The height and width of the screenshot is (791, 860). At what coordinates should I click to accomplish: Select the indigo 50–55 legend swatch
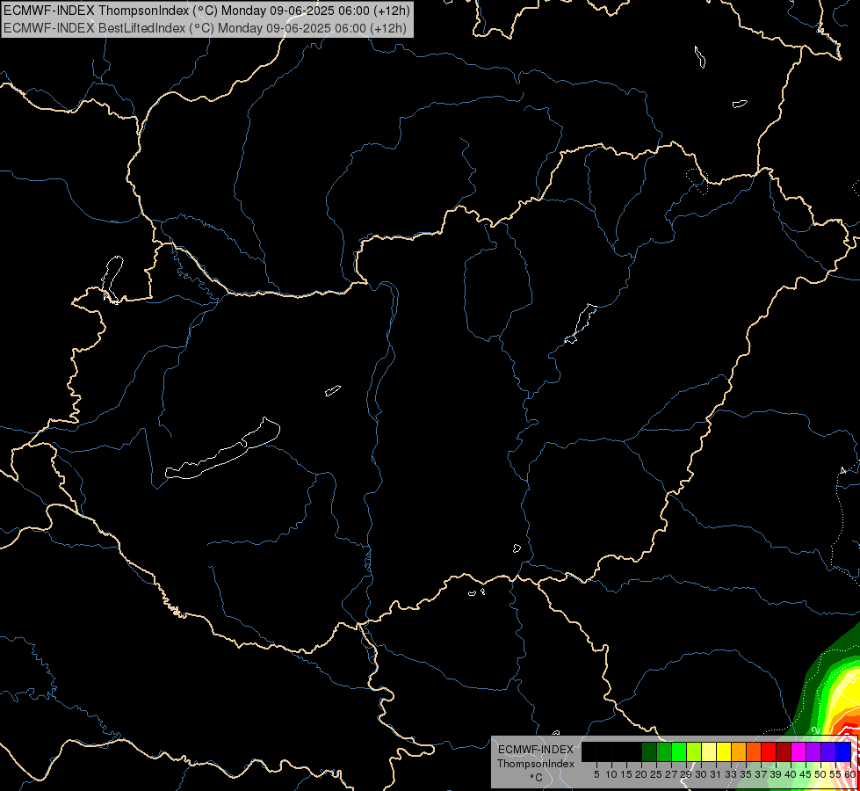828,752
